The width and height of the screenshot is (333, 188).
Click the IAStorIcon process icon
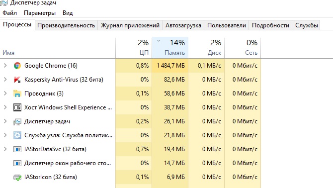[17, 177]
